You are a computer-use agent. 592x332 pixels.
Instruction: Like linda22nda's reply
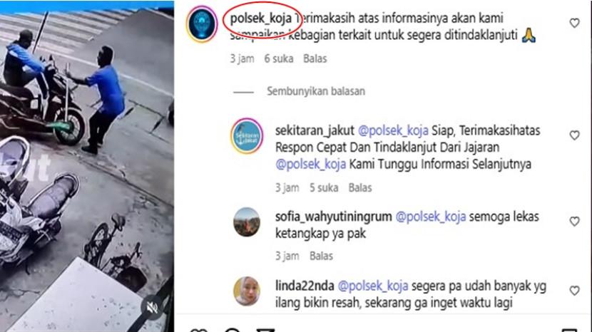pyautogui.click(x=574, y=291)
